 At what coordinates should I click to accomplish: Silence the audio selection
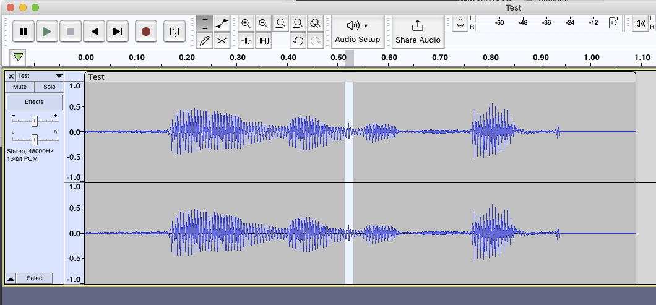pos(263,41)
